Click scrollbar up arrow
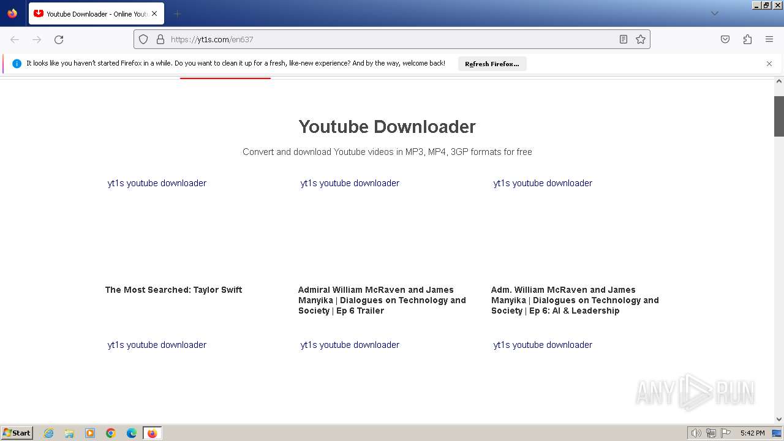This screenshot has width=784, height=441. click(779, 81)
